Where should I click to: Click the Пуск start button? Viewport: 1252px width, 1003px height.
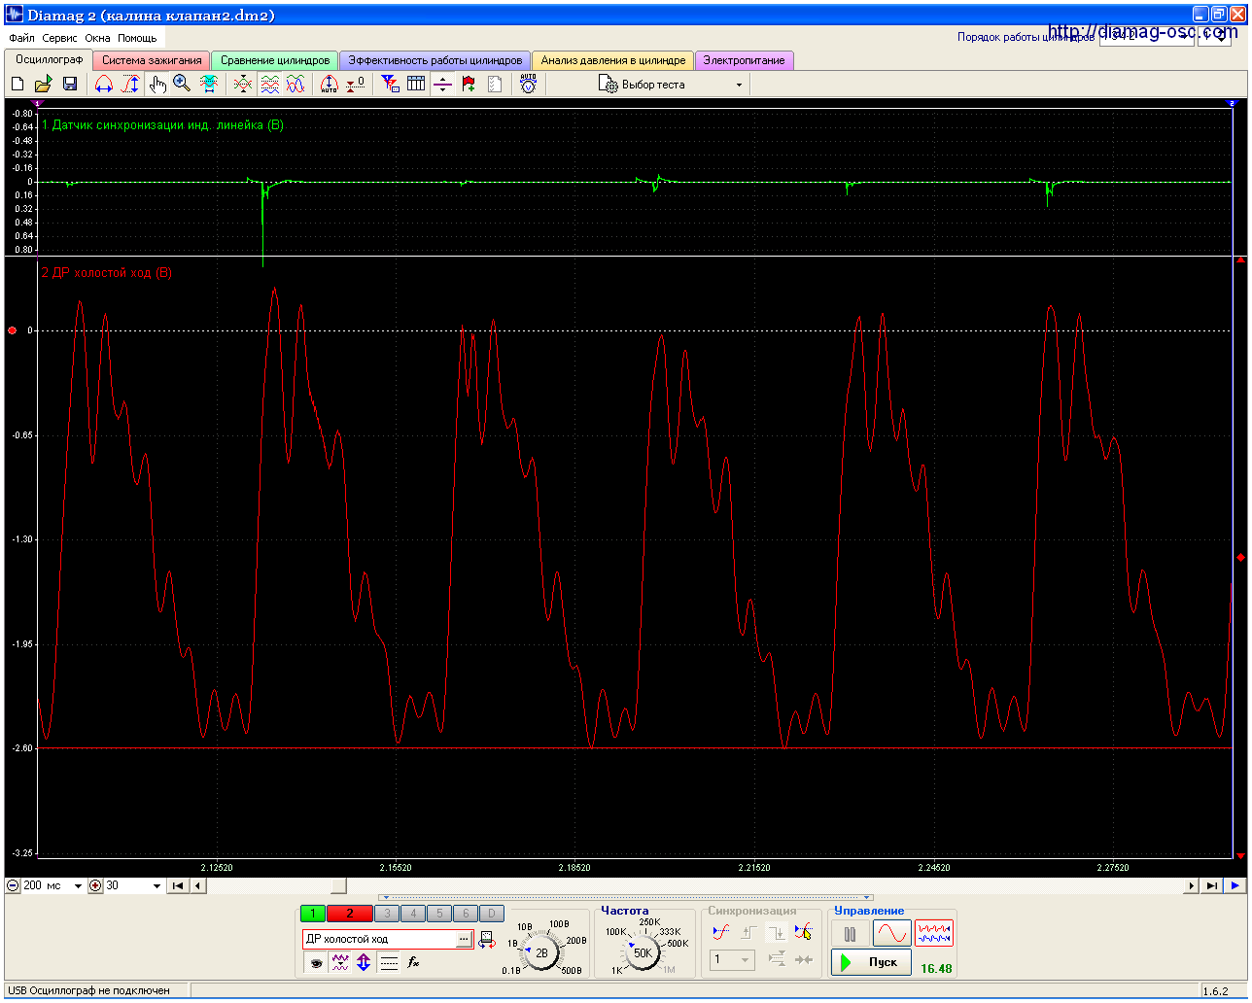pyautogui.click(x=871, y=962)
